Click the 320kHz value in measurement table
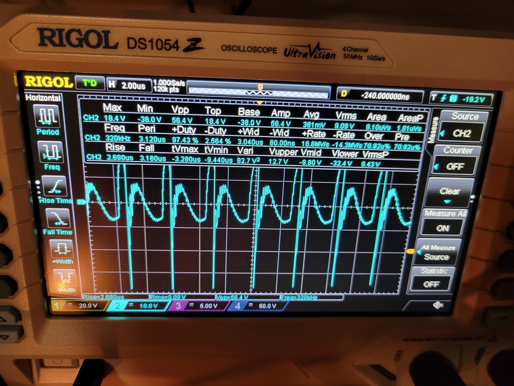This screenshot has height=386, width=514. coord(118,138)
